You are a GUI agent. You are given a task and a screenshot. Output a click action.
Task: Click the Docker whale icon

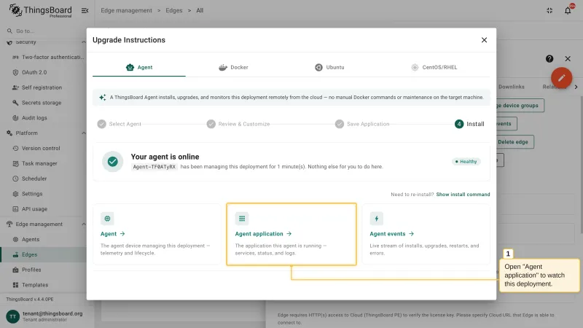tap(223, 67)
